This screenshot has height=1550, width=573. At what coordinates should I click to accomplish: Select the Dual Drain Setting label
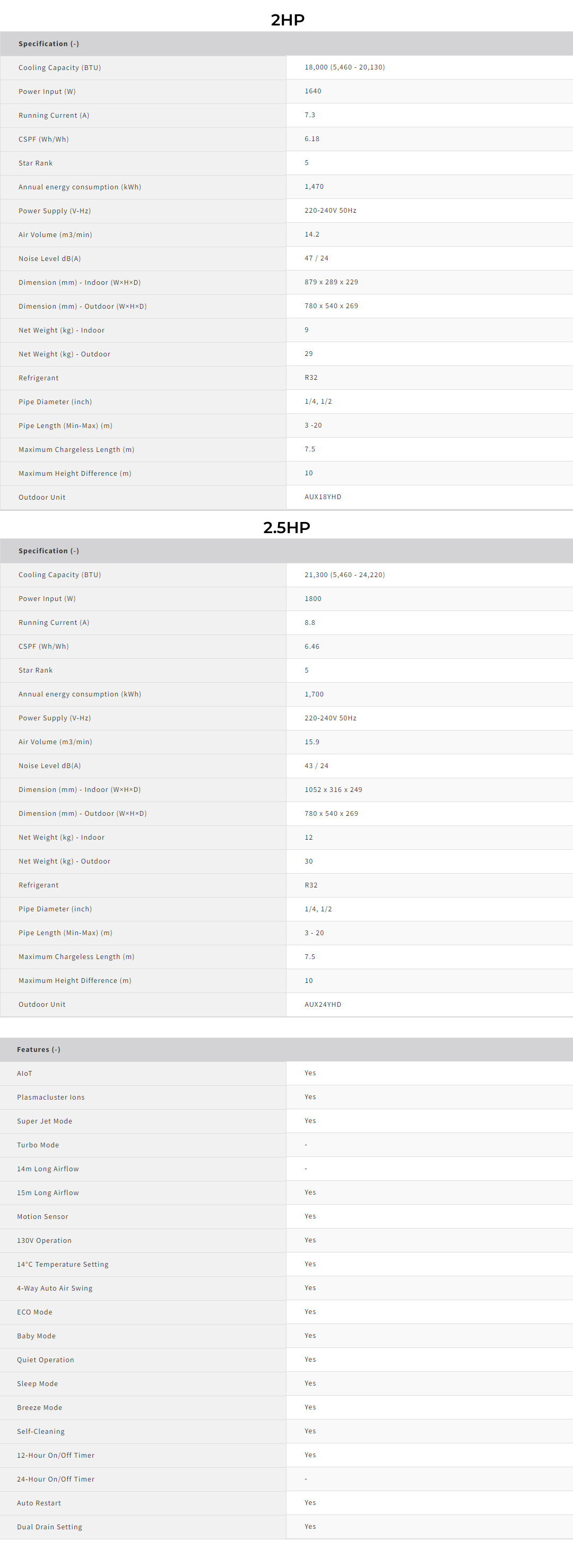coord(49,1527)
